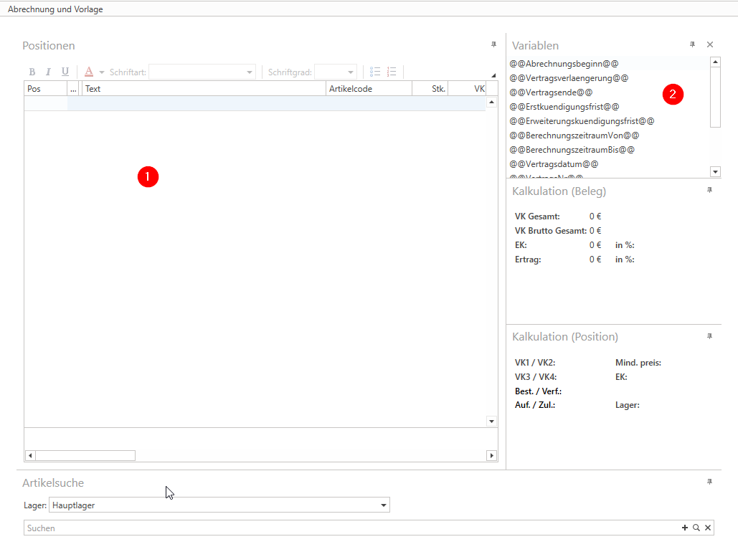Clear the Suchen field with X
This screenshot has height=557, width=738.
[x=707, y=528]
